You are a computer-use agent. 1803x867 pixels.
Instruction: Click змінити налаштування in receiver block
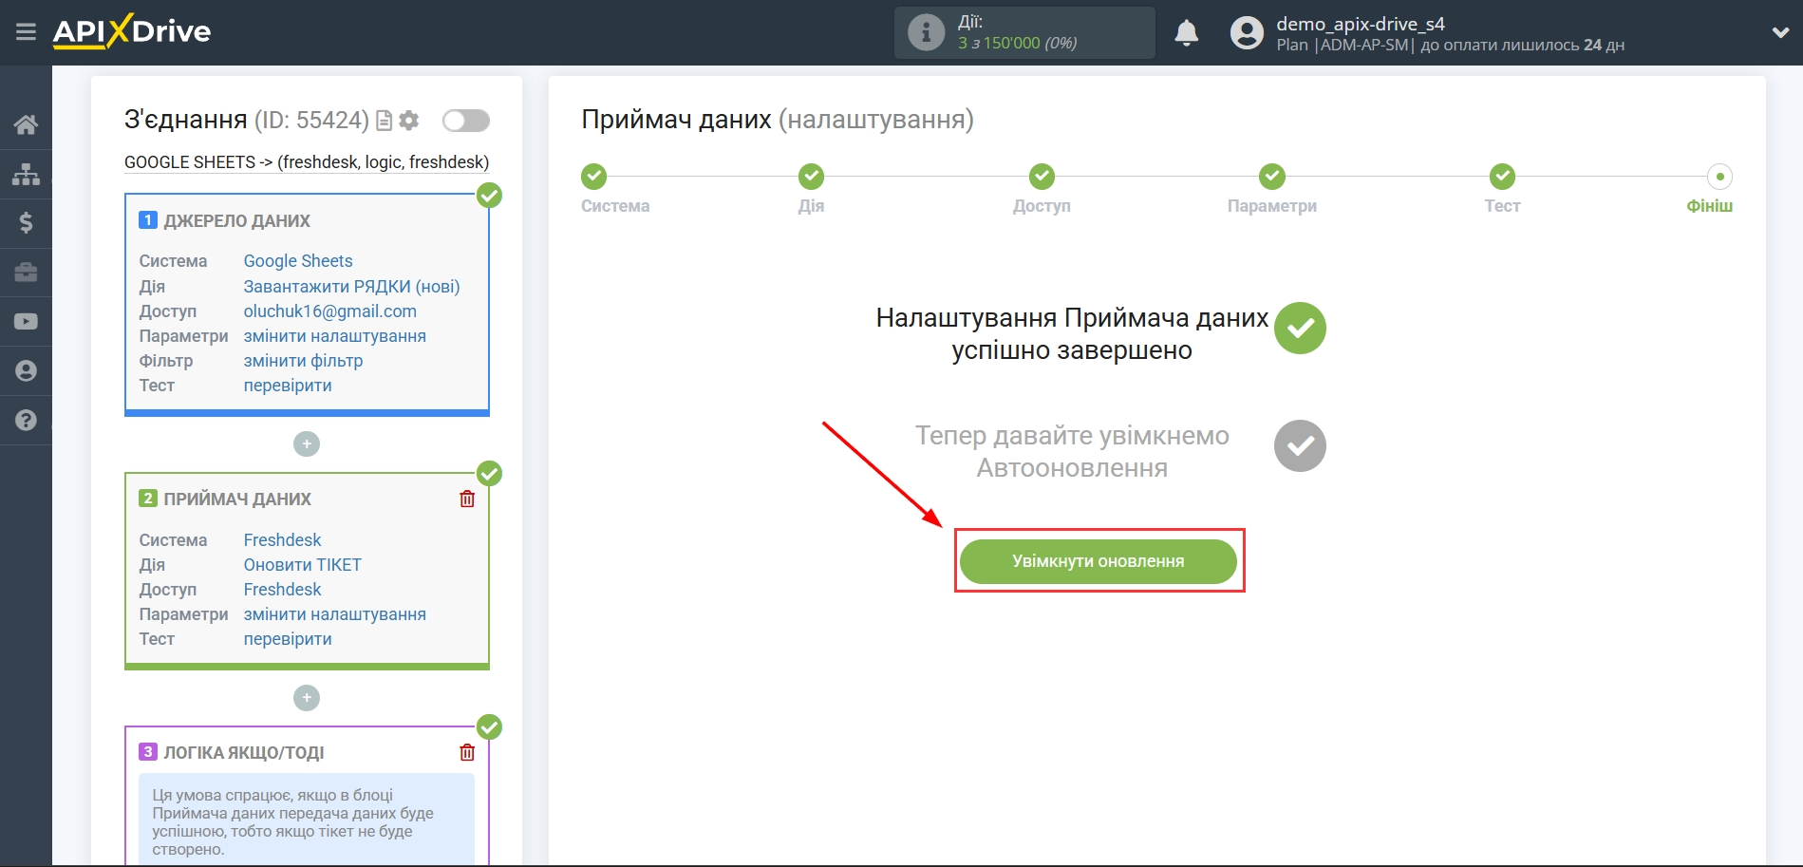pos(335,614)
